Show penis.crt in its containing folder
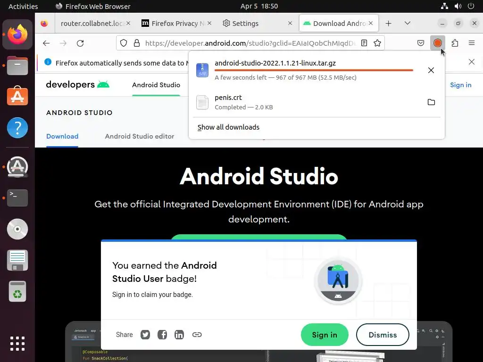The height and width of the screenshot is (362, 483). (431, 102)
